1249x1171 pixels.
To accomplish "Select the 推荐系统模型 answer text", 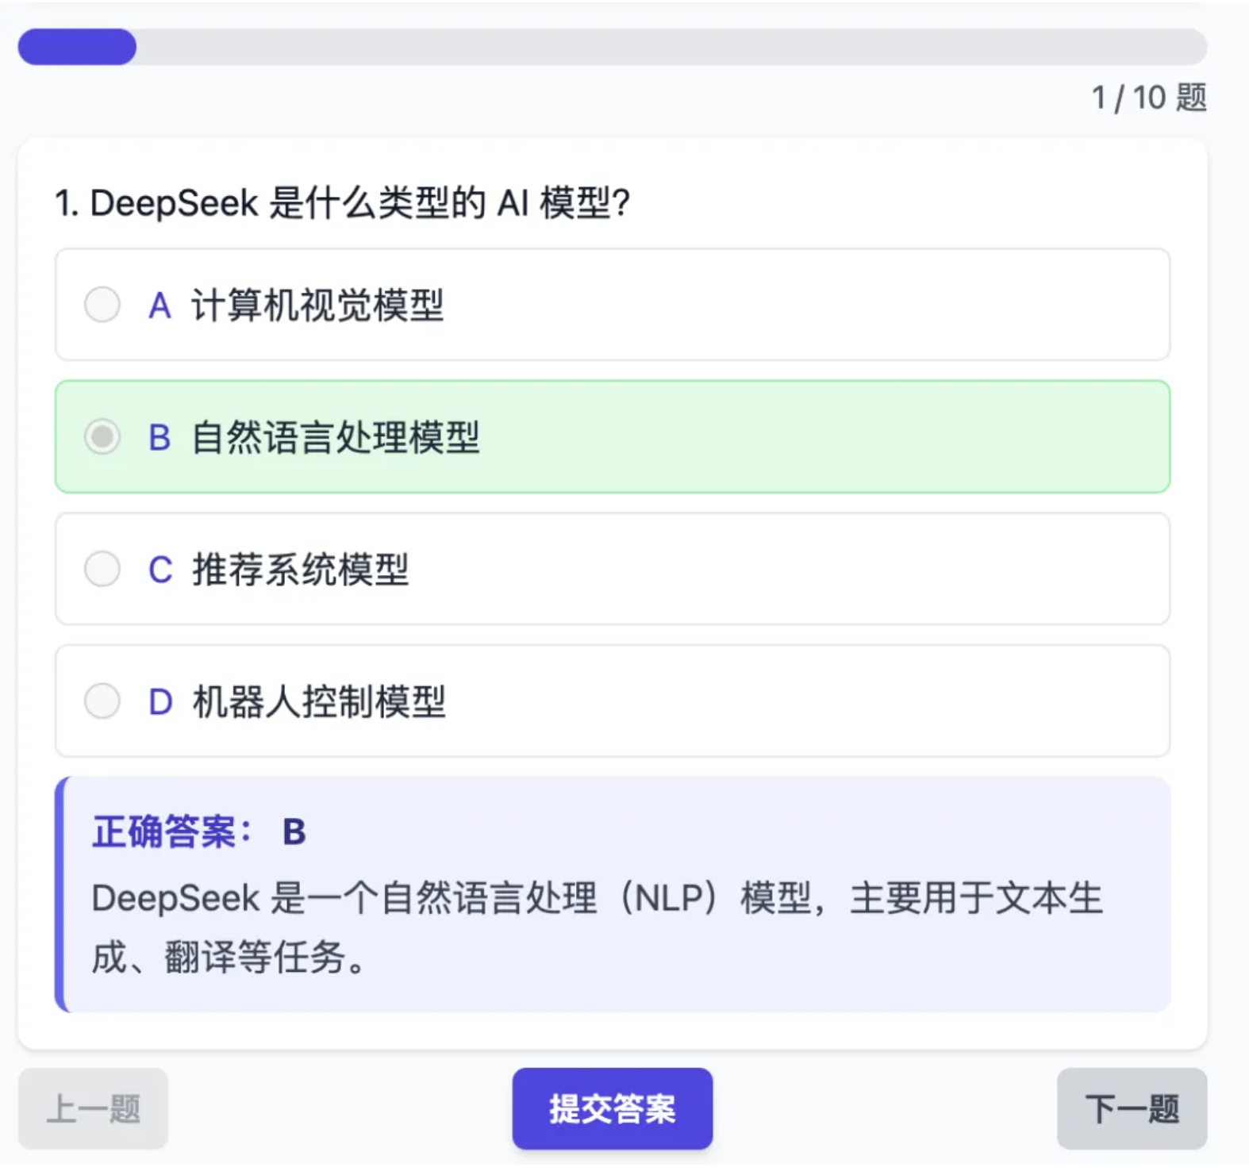I will click(x=300, y=570).
